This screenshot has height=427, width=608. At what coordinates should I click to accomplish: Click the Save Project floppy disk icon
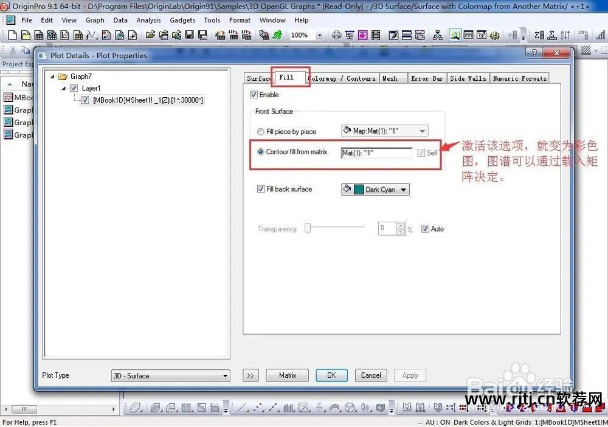pos(190,35)
